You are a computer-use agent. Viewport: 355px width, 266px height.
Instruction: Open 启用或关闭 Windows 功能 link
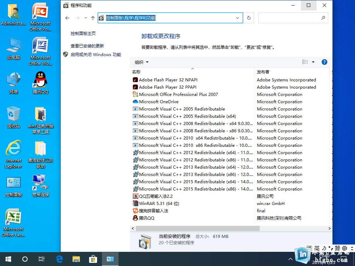click(96, 54)
